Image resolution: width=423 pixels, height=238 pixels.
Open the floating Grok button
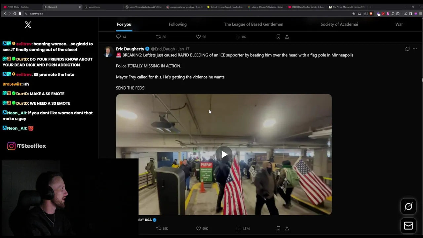click(408, 207)
